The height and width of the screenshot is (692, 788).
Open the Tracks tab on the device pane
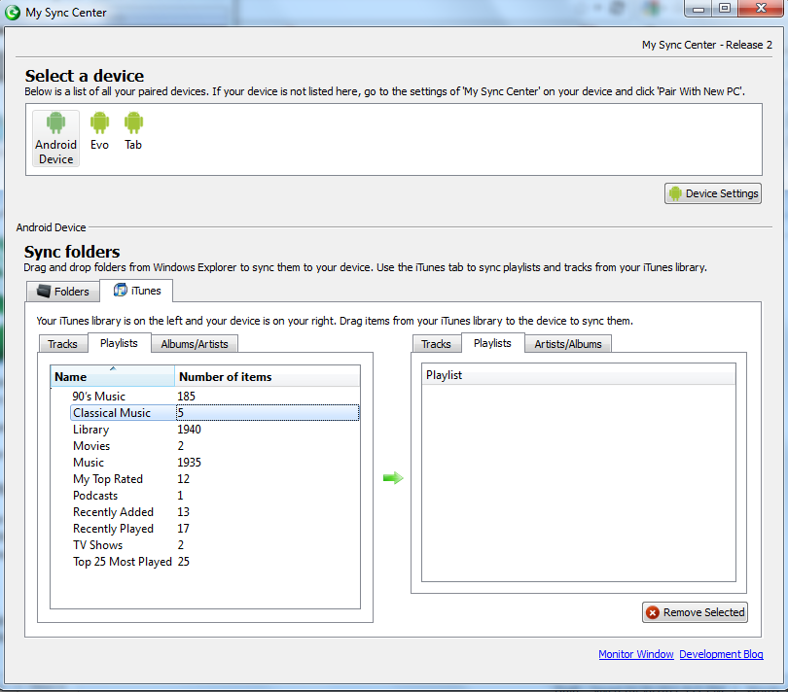[x=436, y=343]
